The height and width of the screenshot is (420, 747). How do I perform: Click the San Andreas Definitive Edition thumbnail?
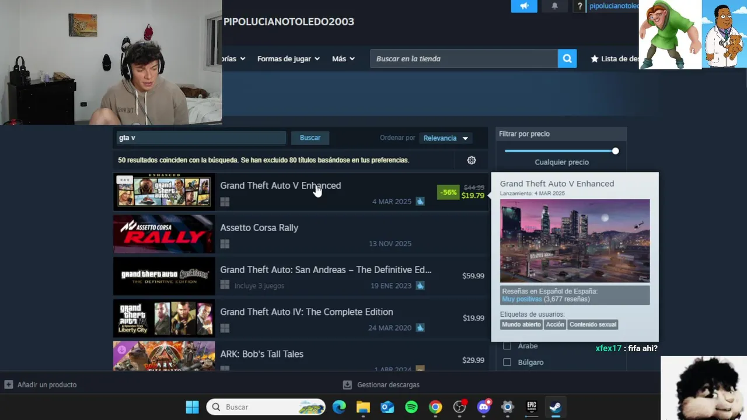(164, 276)
